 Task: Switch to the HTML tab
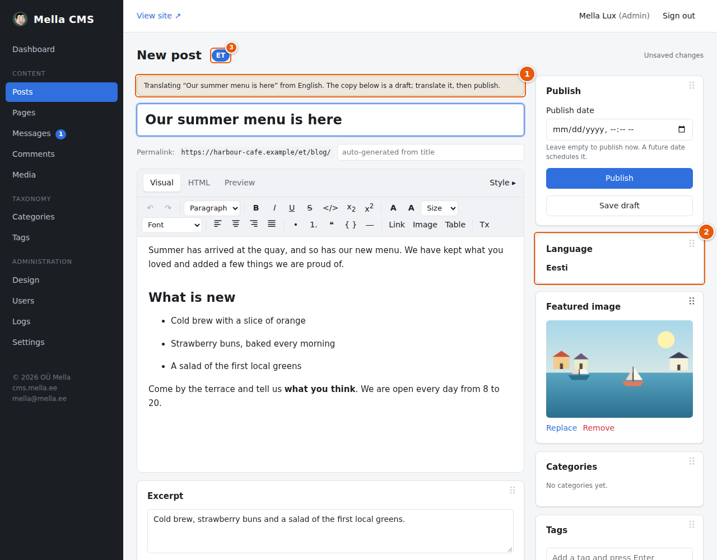199,183
